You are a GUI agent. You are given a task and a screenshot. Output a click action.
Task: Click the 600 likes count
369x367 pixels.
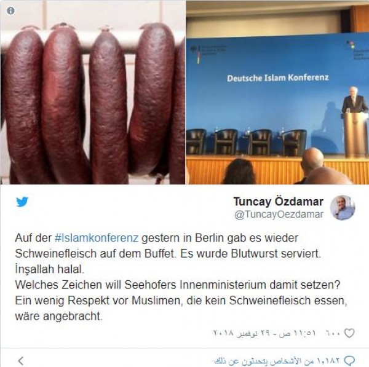pyautogui.click(x=333, y=333)
